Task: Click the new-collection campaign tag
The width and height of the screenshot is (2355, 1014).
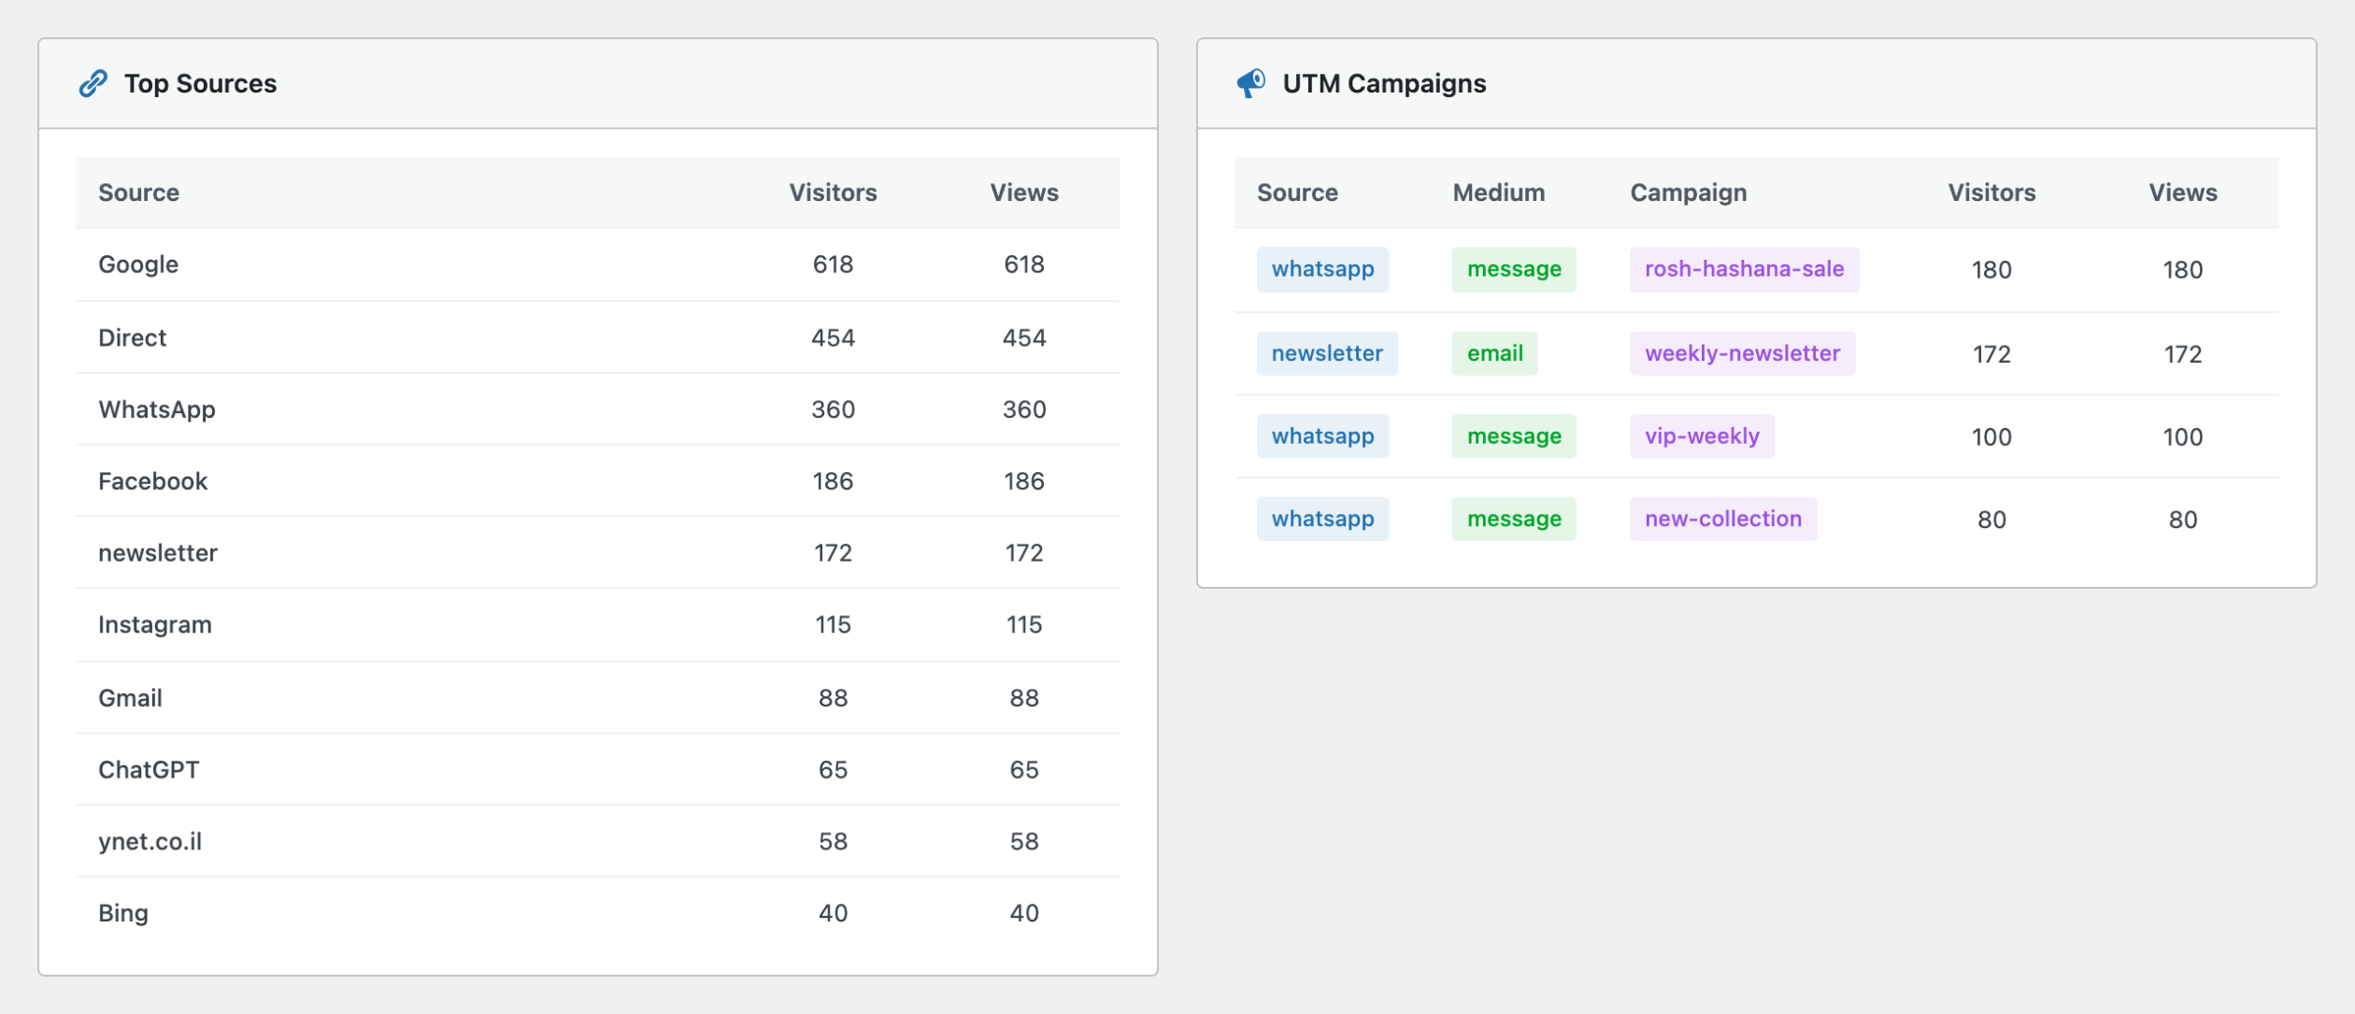Action: [x=1723, y=519]
